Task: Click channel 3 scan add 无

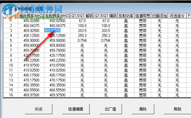Action: click(159, 31)
